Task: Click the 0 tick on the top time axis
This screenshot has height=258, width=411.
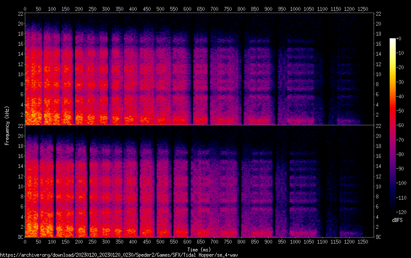Action: [25, 9]
